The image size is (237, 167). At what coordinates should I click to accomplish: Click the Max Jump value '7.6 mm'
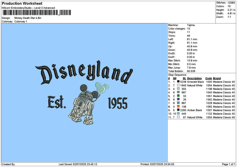(x=191, y=68)
